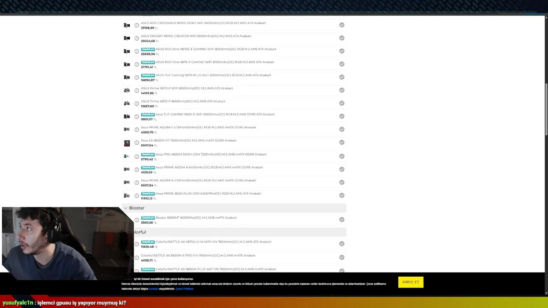Click info icon for Colorful BATTLE-AX X870A-GHA
Viewport: 548px width, 308px height.
pos(137,244)
